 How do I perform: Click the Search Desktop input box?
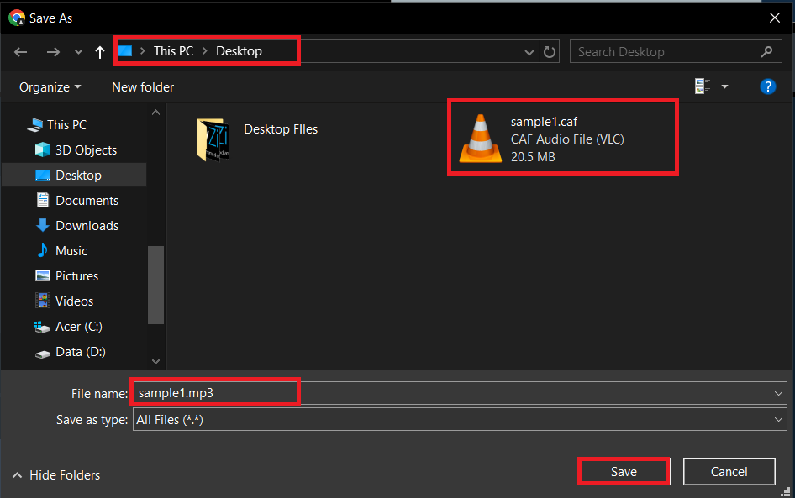coord(663,51)
